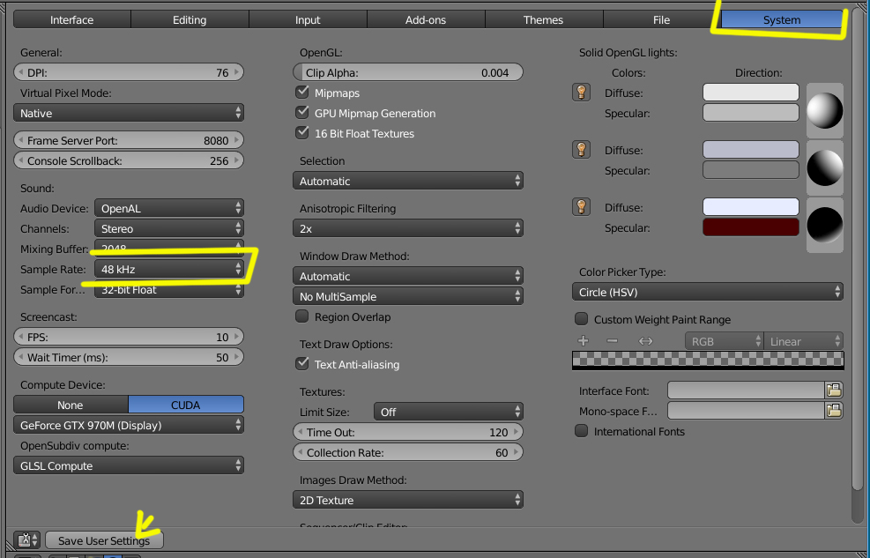The height and width of the screenshot is (558, 870).
Task: Switch to the Add-ons tab
Action: [x=426, y=20]
